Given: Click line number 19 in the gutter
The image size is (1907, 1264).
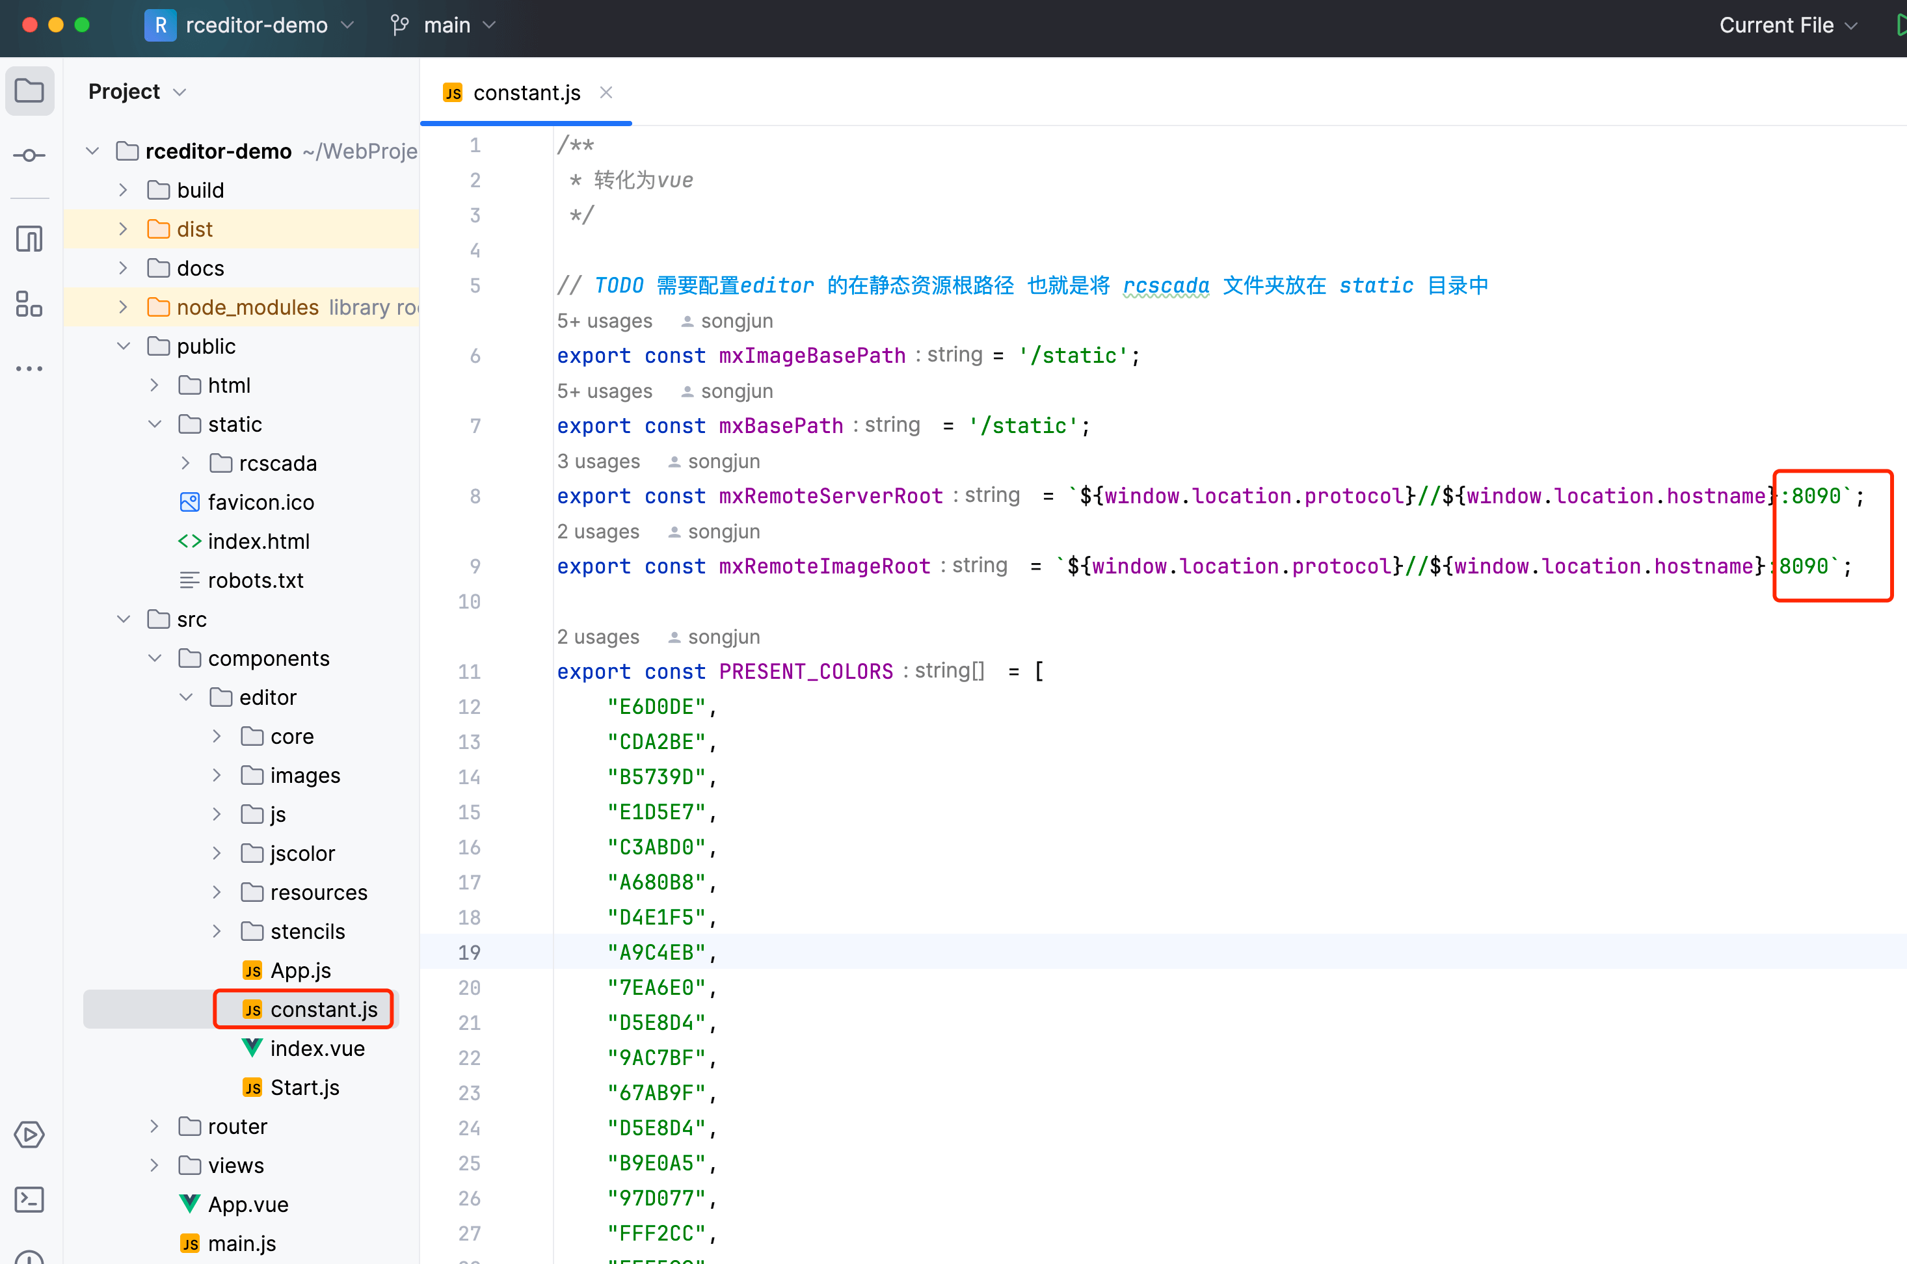Looking at the screenshot, I should 470,952.
